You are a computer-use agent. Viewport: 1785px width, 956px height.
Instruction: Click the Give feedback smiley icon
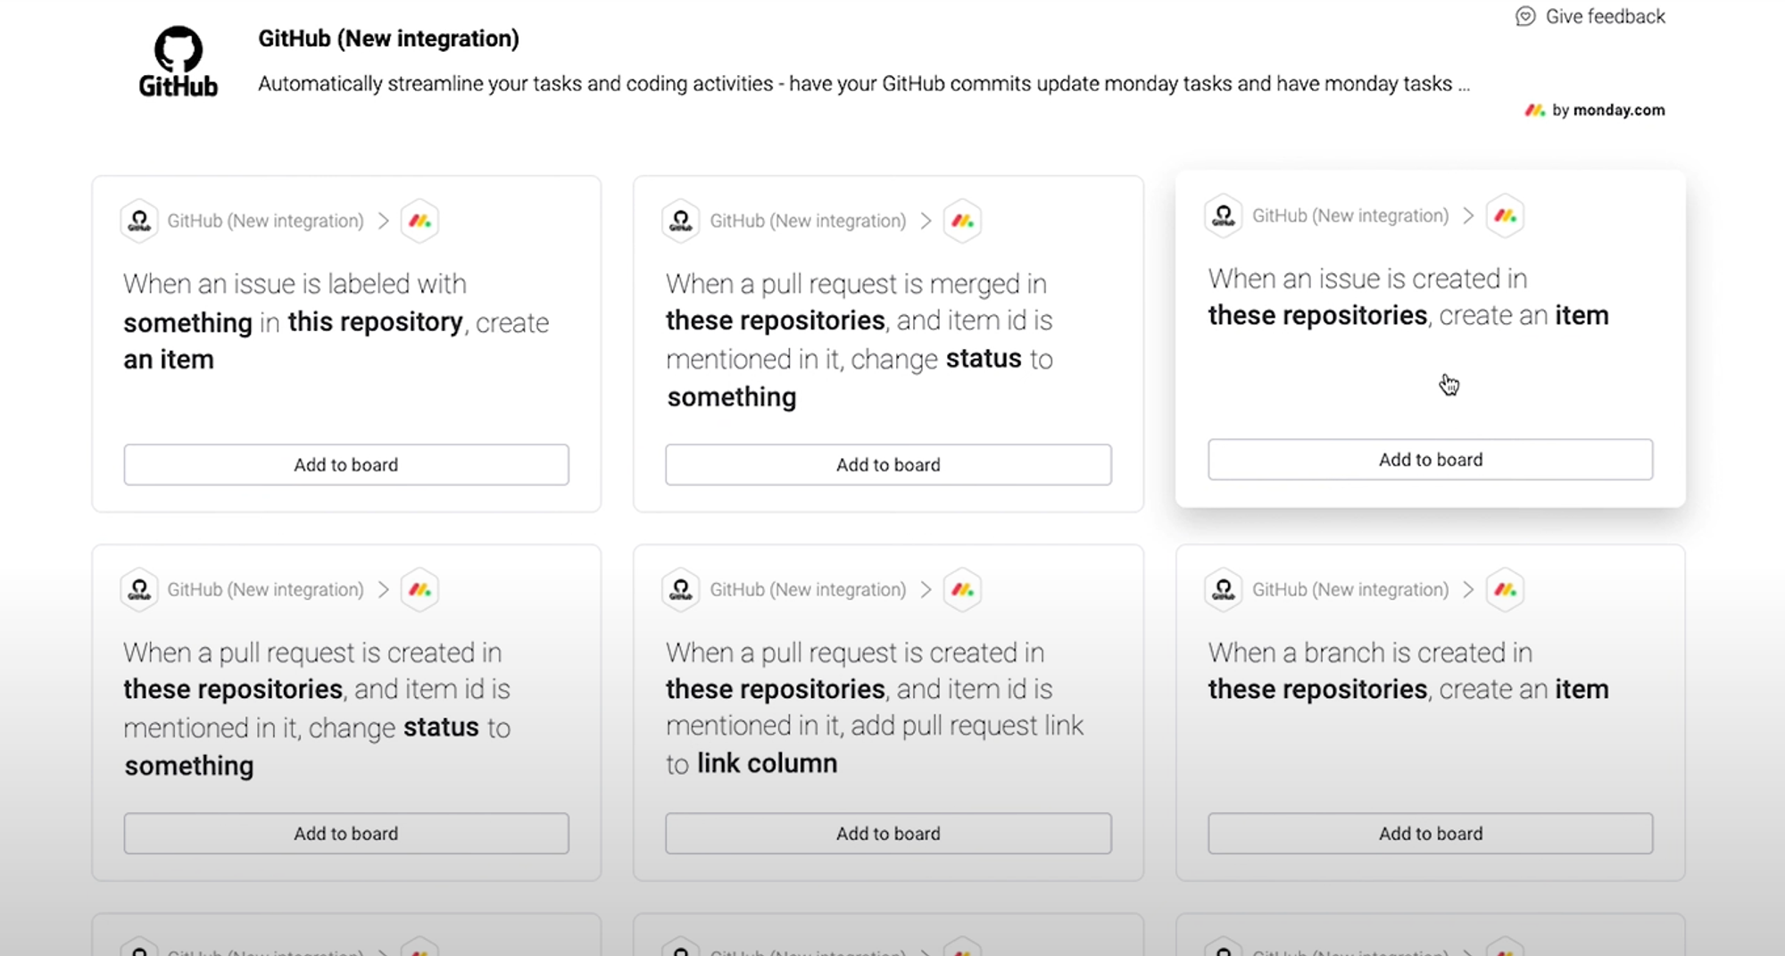tap(1525, 17)
